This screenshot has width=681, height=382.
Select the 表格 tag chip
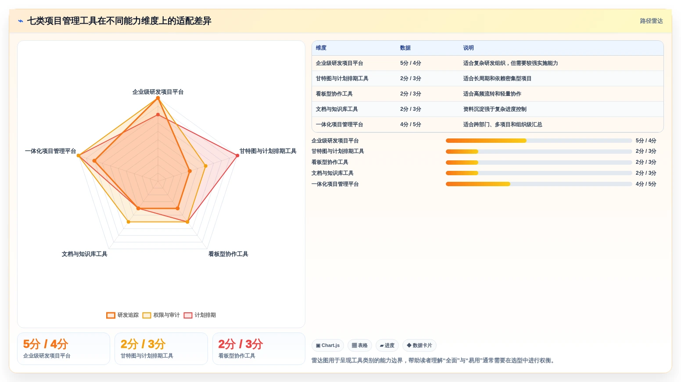360,345
